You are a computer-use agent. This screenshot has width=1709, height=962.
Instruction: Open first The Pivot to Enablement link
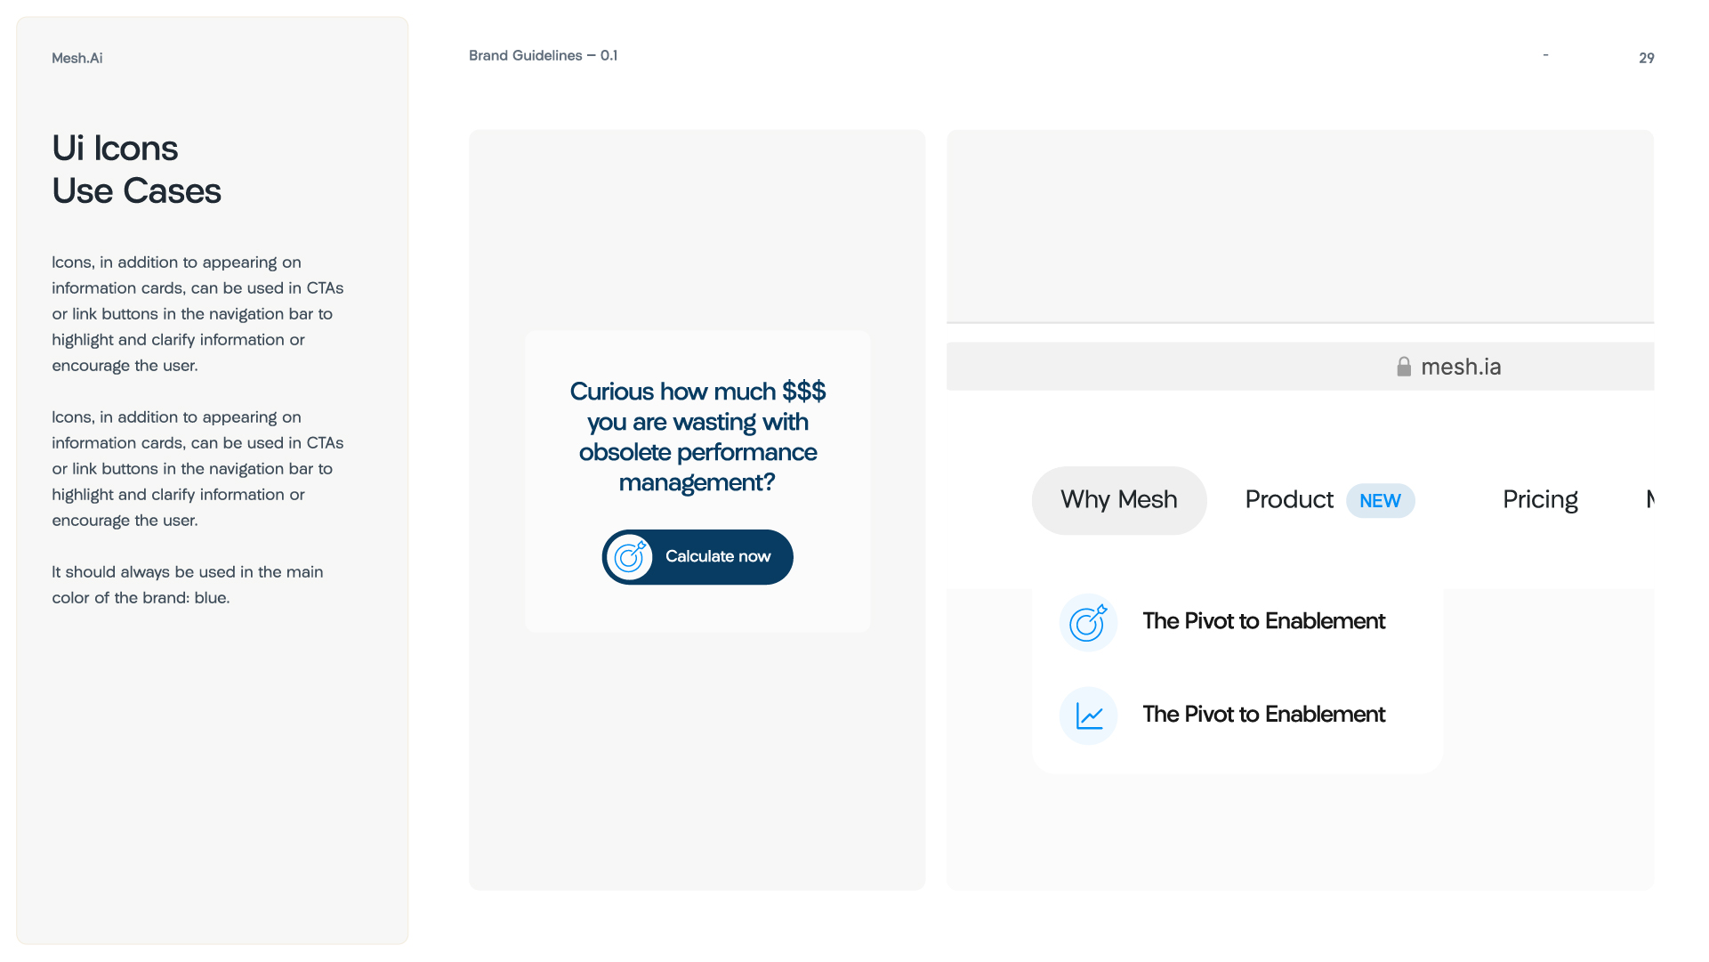pos(1263,621)
